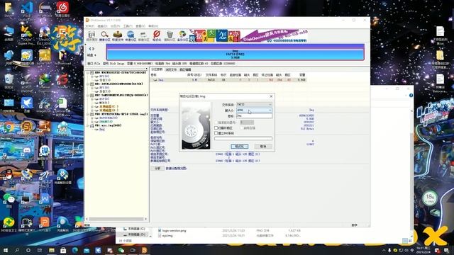Switch to the Sector Editor tab
This screenshot has height=255, width=454.
pyautogui.click(x=185, y=69)
